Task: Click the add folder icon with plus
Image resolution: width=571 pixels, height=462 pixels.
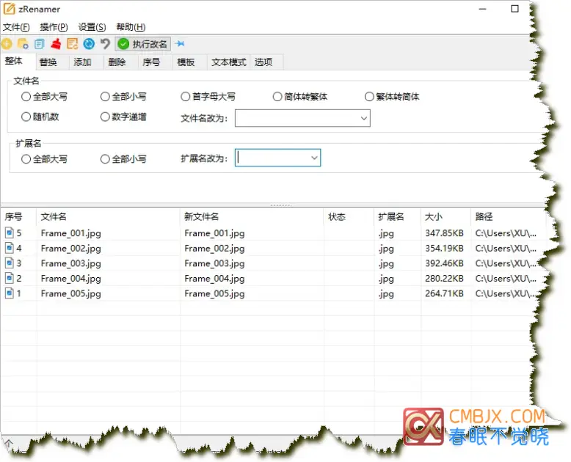Action: click(23, 44)
